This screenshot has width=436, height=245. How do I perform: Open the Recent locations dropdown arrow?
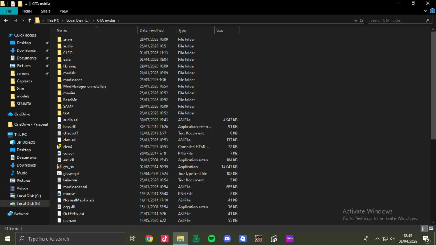[x=23, y=20]
